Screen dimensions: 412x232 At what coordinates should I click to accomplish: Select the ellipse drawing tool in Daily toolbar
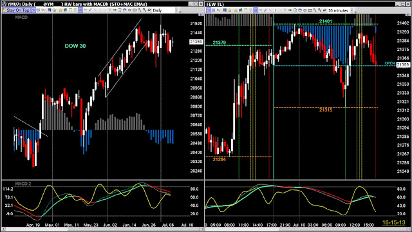(x=129, y=10)
